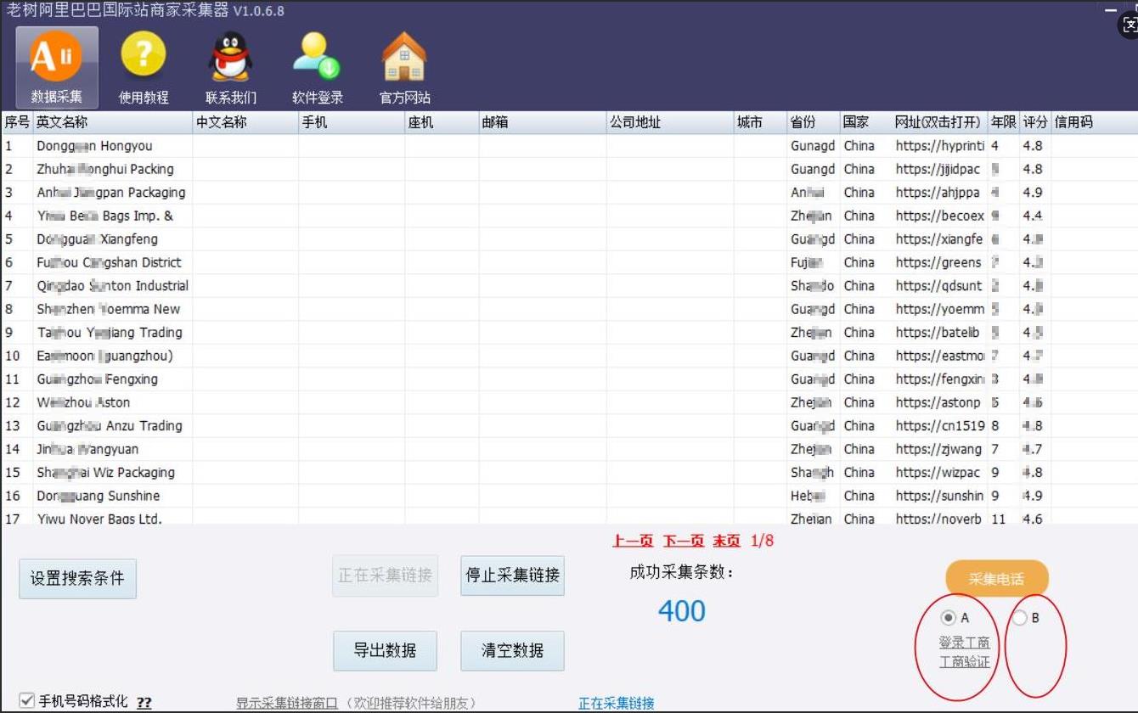
Task: Sort by the 评分 column header
Action: 1034,122
